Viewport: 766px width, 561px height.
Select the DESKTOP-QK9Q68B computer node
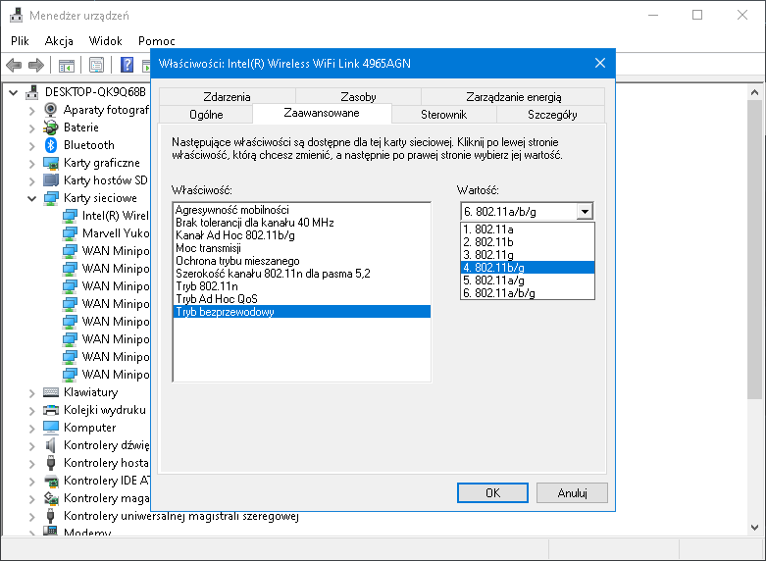pyautogui.click(x=95, y=92)
